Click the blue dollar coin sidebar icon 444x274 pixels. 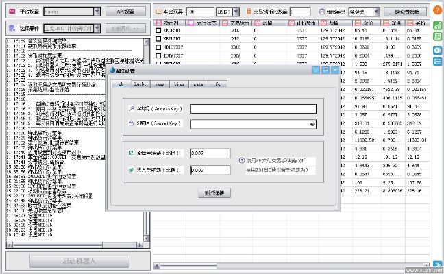[x=437, y=51]
